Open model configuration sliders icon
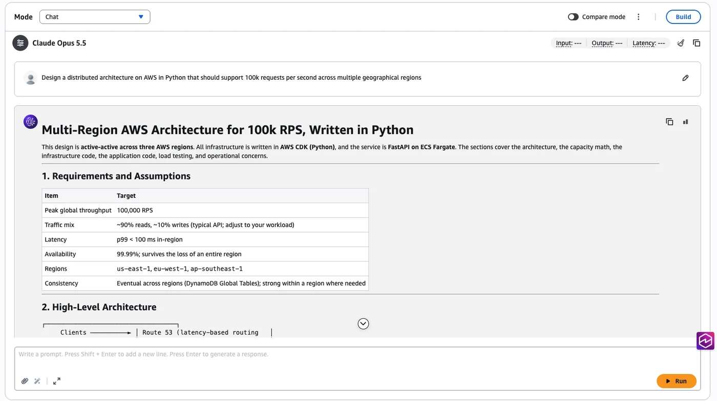717x401 pixels. pyautogui.click(x=20, y=43)
